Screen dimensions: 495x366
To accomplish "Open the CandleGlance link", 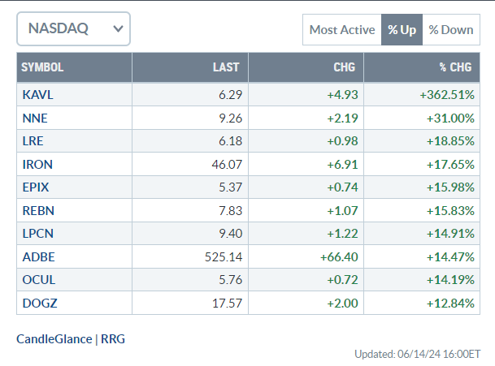I will 54,338.
